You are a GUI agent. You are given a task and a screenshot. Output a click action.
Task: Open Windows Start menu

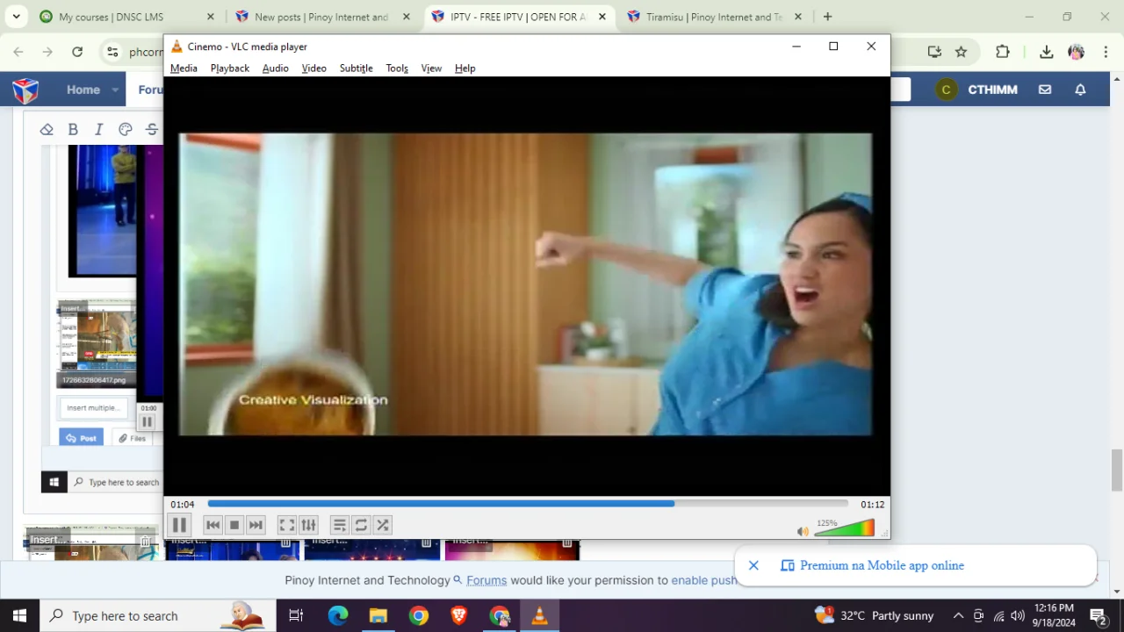(x=19, y=615)
